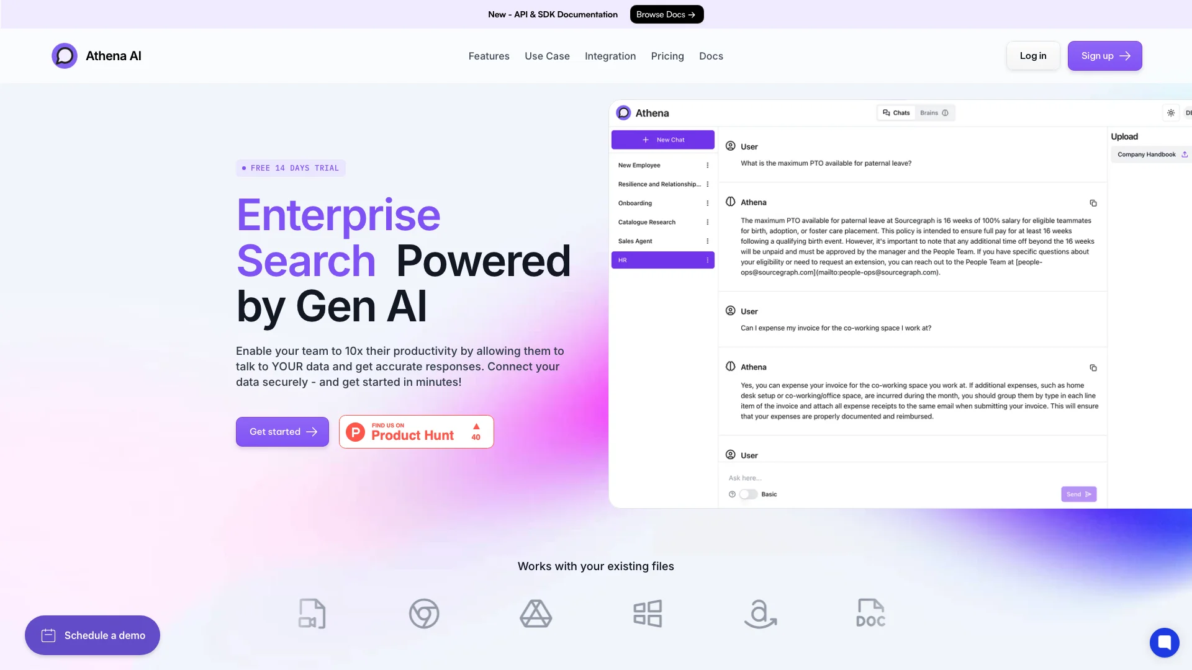Click the three-dot menu icon for New Employee
This screenshot has width=1192, height=670.
(x=707, y=164)
